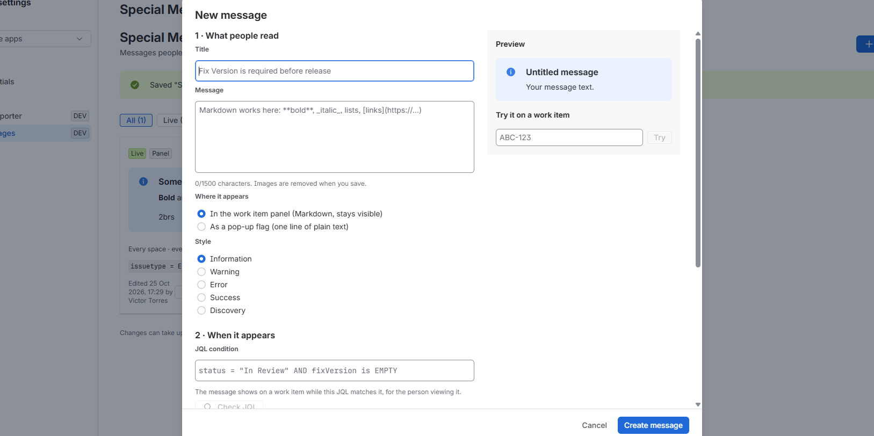
Task: Click the scrollbar down arrow
Action: pos(698,404)
